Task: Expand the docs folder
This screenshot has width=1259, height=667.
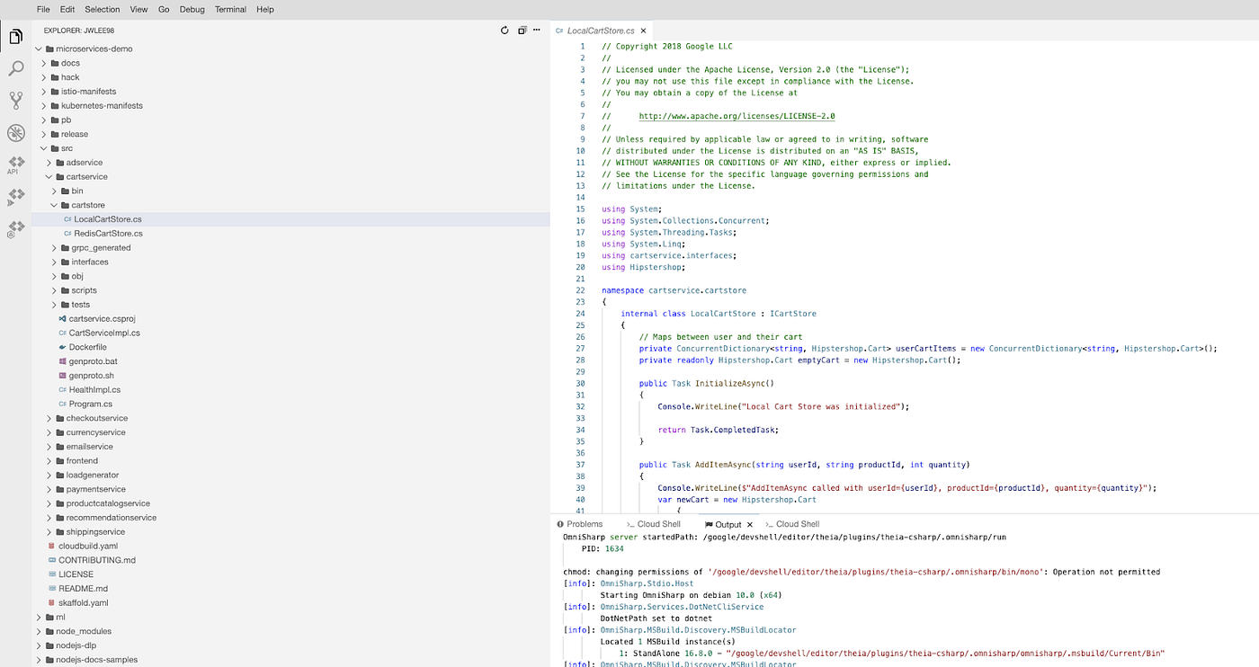Action: point(44,64)
